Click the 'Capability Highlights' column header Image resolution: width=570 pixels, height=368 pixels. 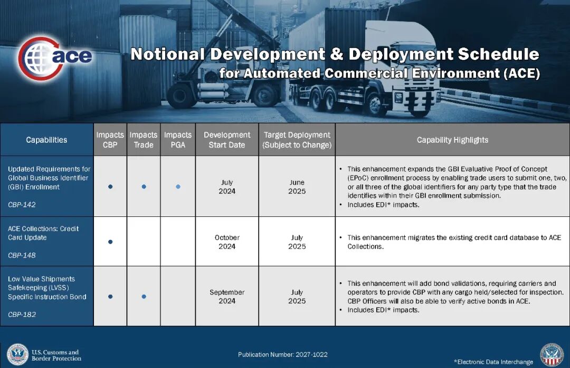tap(453, 140)
